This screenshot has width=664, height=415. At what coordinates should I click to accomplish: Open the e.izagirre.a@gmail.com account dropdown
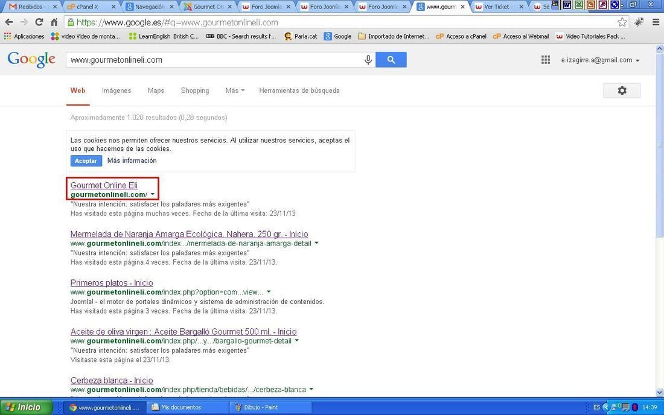(x=600, y=60)
